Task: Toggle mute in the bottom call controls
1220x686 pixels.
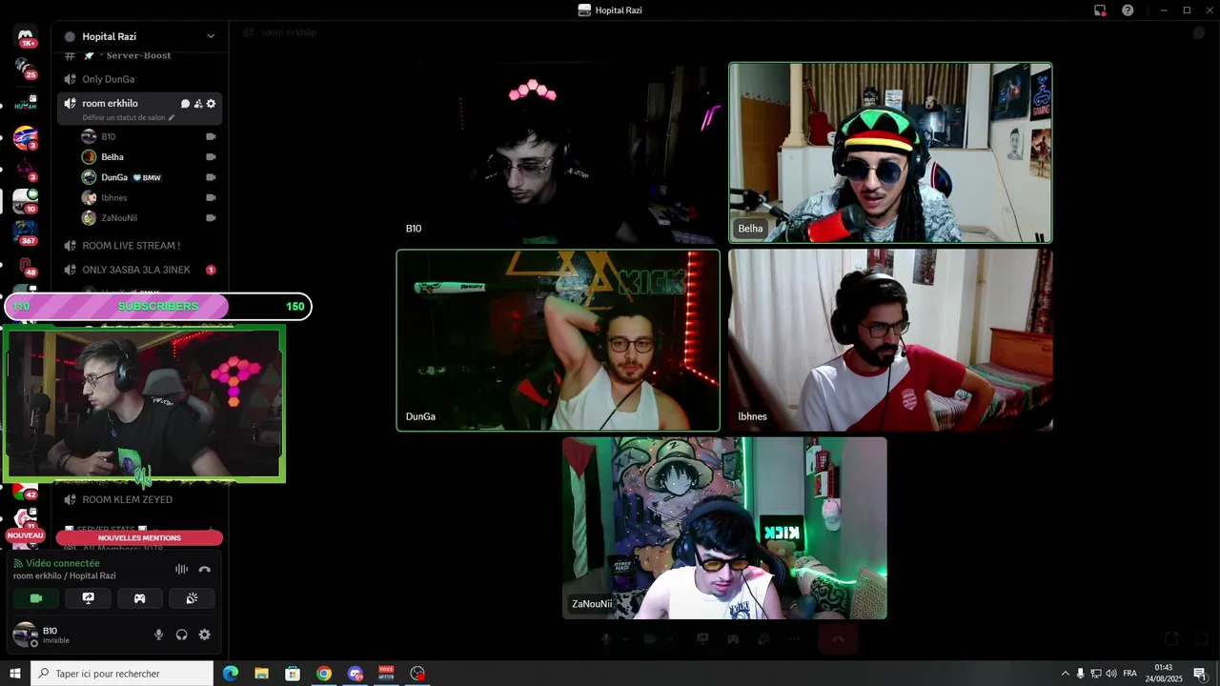Action: (x=605, y=639)
